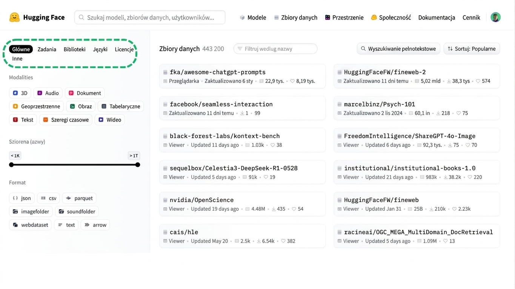Click the Obraz modality icon
This screenshot has width=515, height=289.
72,106
